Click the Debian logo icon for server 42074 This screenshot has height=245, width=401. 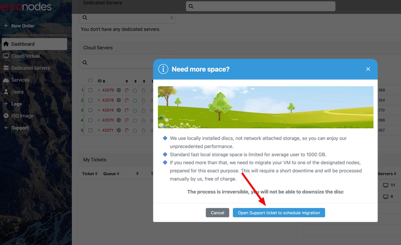[127, 110]
